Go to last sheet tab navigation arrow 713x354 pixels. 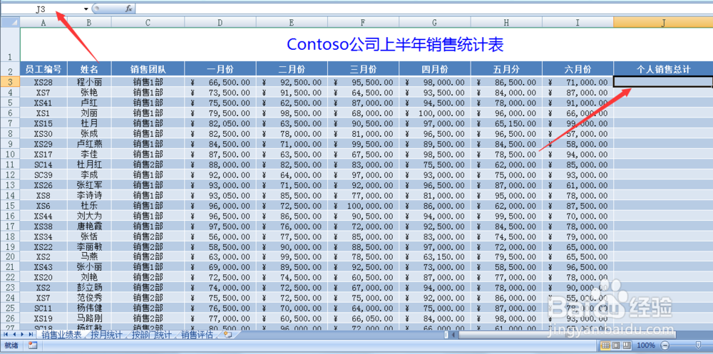point(31,335)
